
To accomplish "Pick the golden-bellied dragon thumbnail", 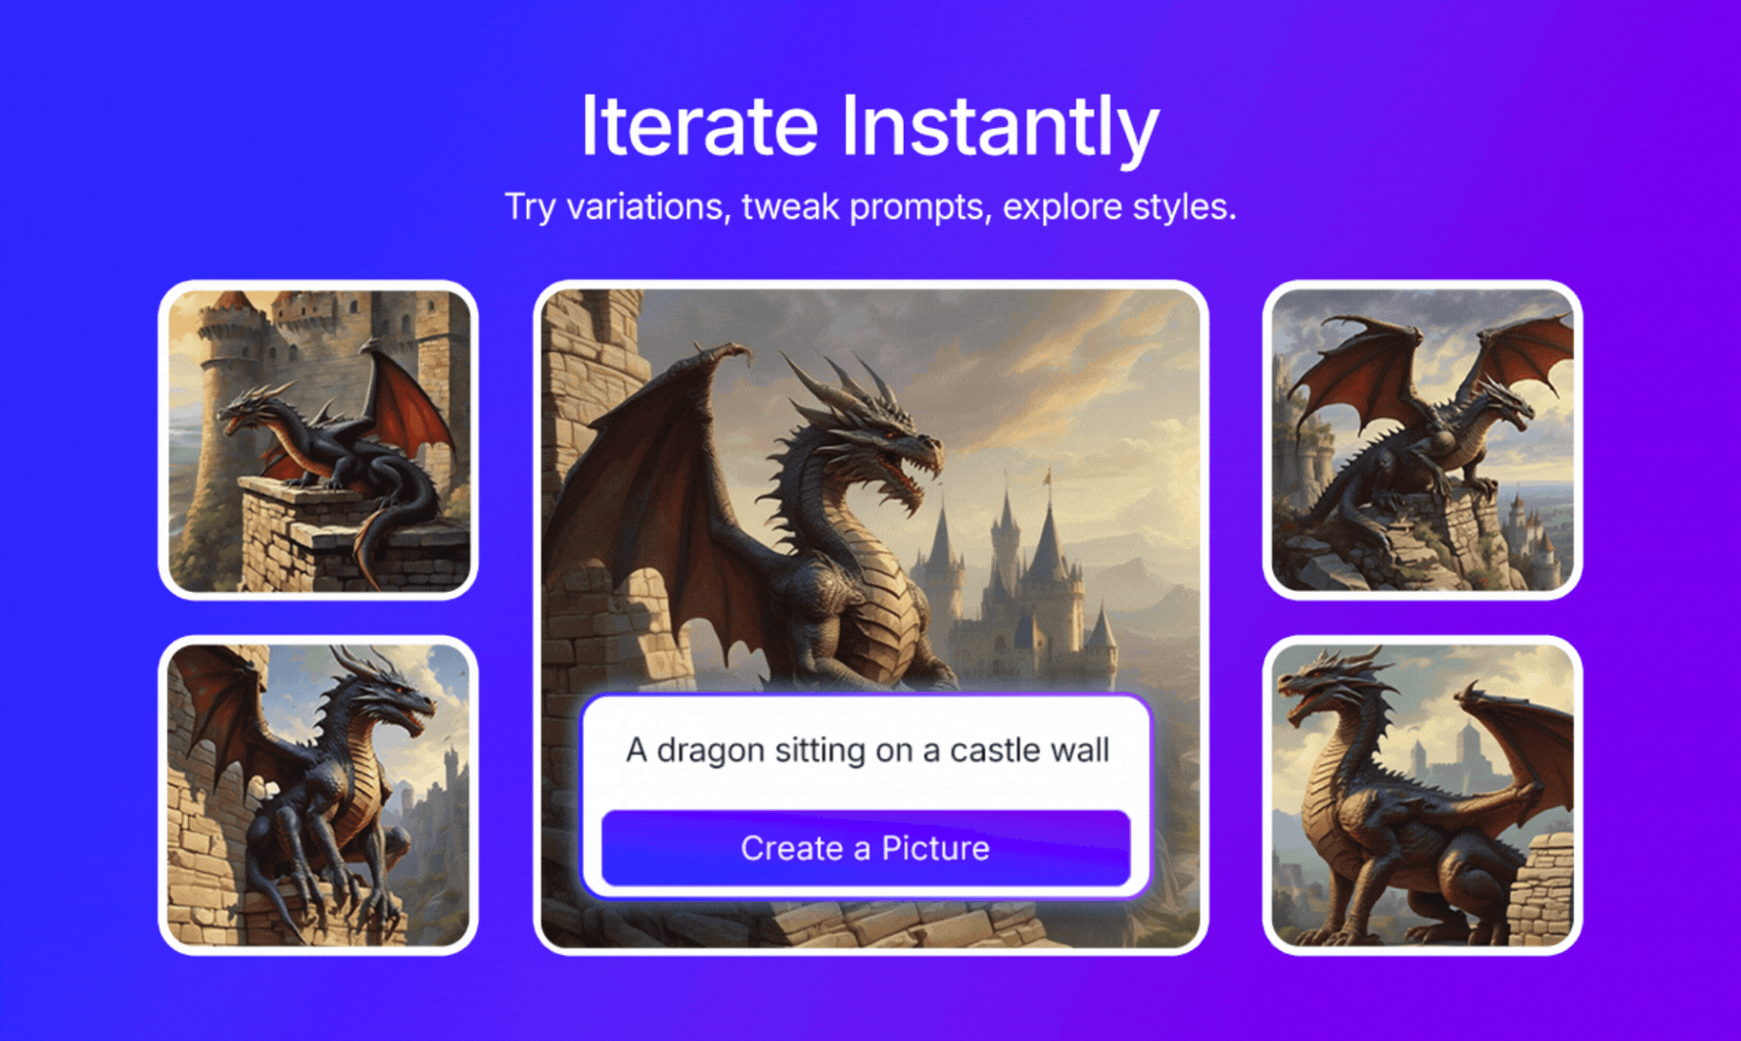I will (x=1422, y=795).
